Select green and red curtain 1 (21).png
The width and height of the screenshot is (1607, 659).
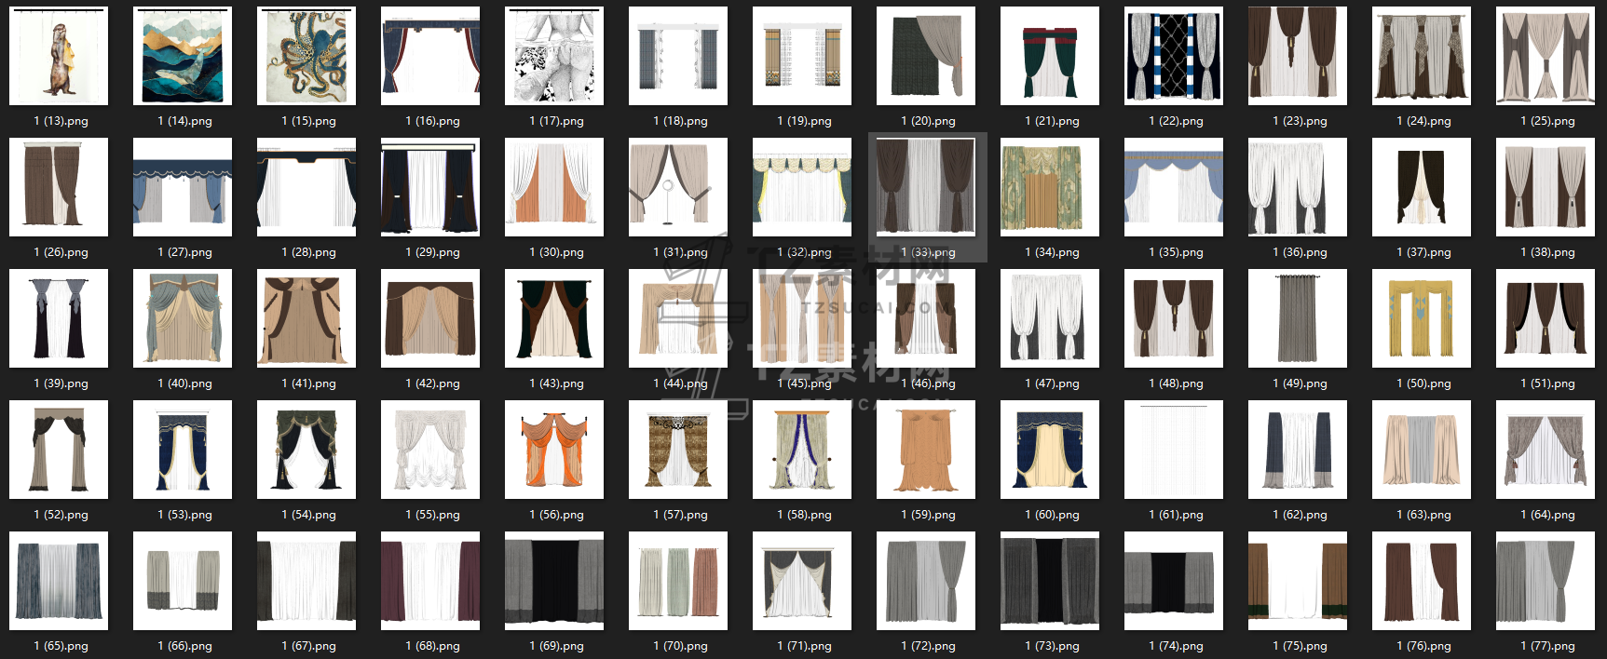(x=1050, y=56)
